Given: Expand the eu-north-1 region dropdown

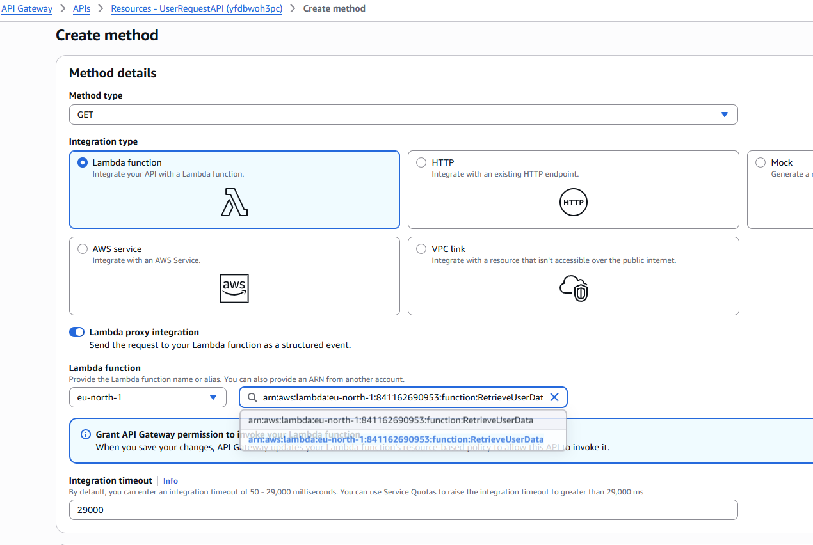Looking at the screenshot, I should [x=147, y=397].
